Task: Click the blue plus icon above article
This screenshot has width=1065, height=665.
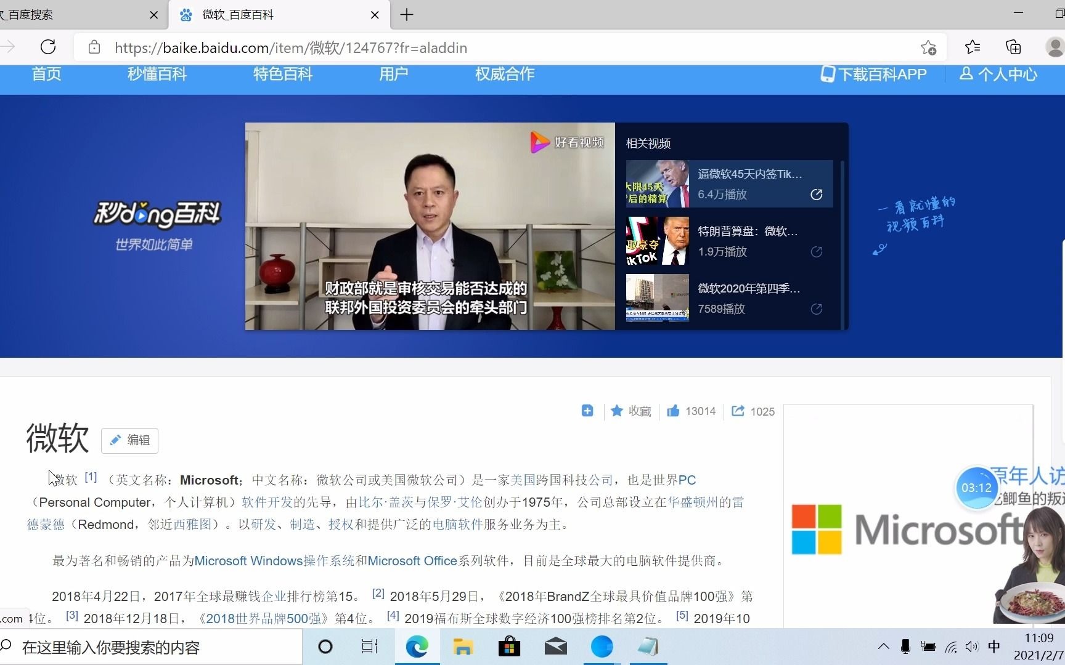Action: point(587,411)
